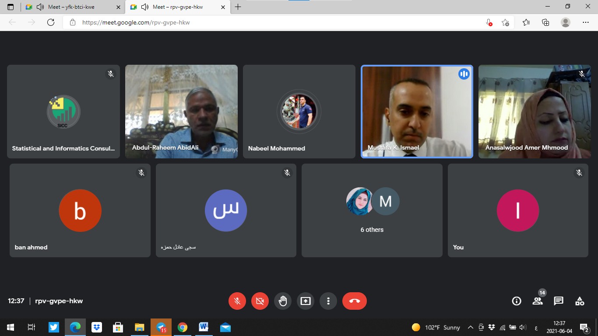Show hidden icons in the system tray

(x=471, y=327)
